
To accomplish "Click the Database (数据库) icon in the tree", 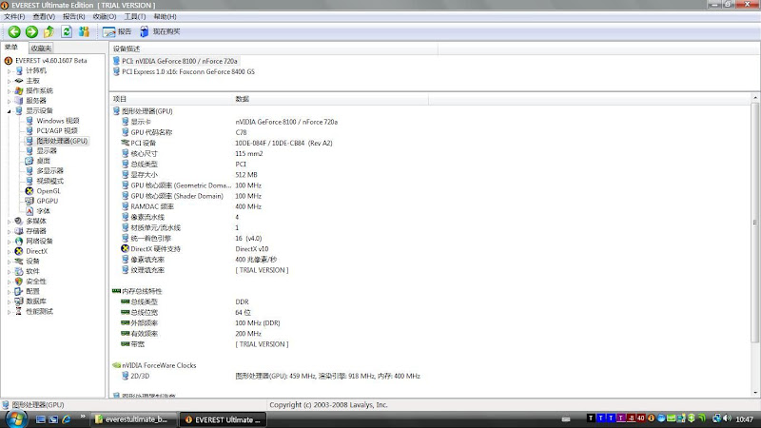I will click(18, 302).
